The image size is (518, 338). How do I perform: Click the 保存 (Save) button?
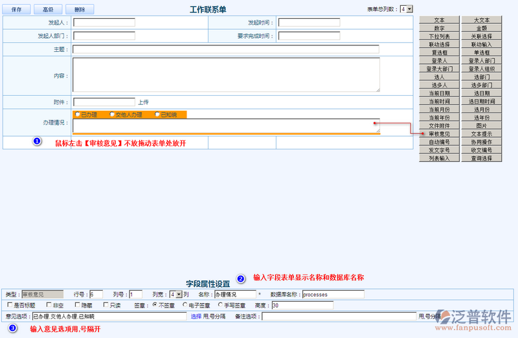pyautogui.click(x=17, y=10)
